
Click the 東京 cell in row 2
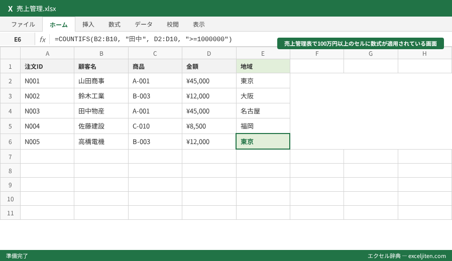pos(263,81)
